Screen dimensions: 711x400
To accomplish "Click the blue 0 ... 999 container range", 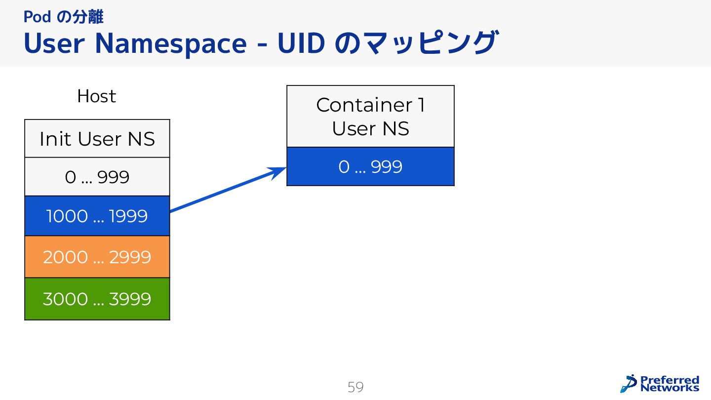I will point(370,167).
